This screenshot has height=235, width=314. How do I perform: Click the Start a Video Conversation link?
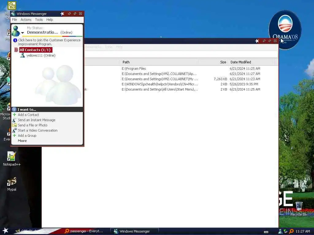[38, 130]
